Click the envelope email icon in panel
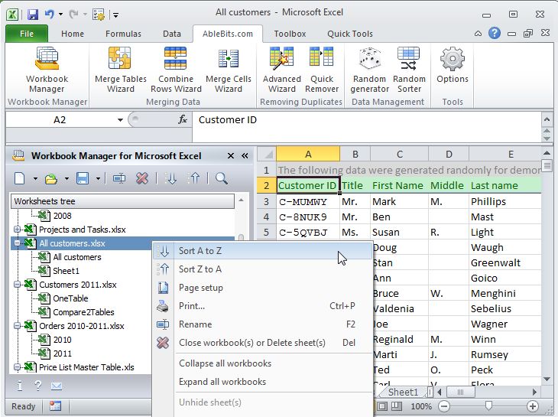This screenshot has height=417, width=558. pos(57,386)
